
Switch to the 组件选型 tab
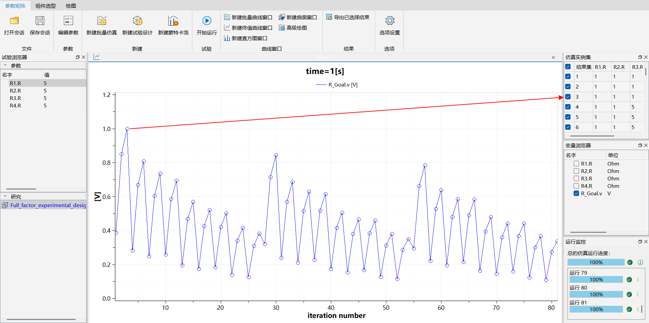pos(46,6)
